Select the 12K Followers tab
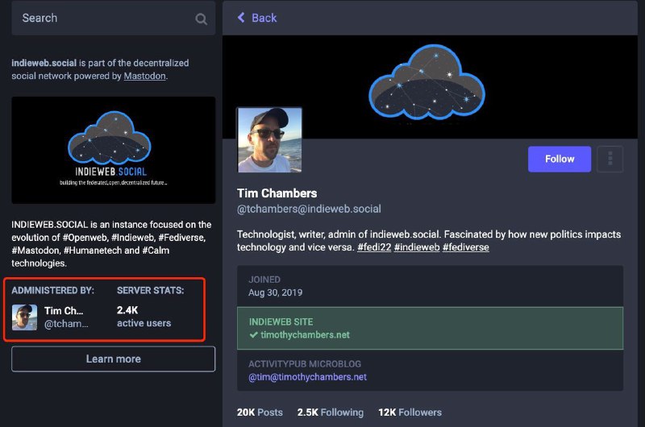The width and height of the screenshot is (645, 427). 410,412
